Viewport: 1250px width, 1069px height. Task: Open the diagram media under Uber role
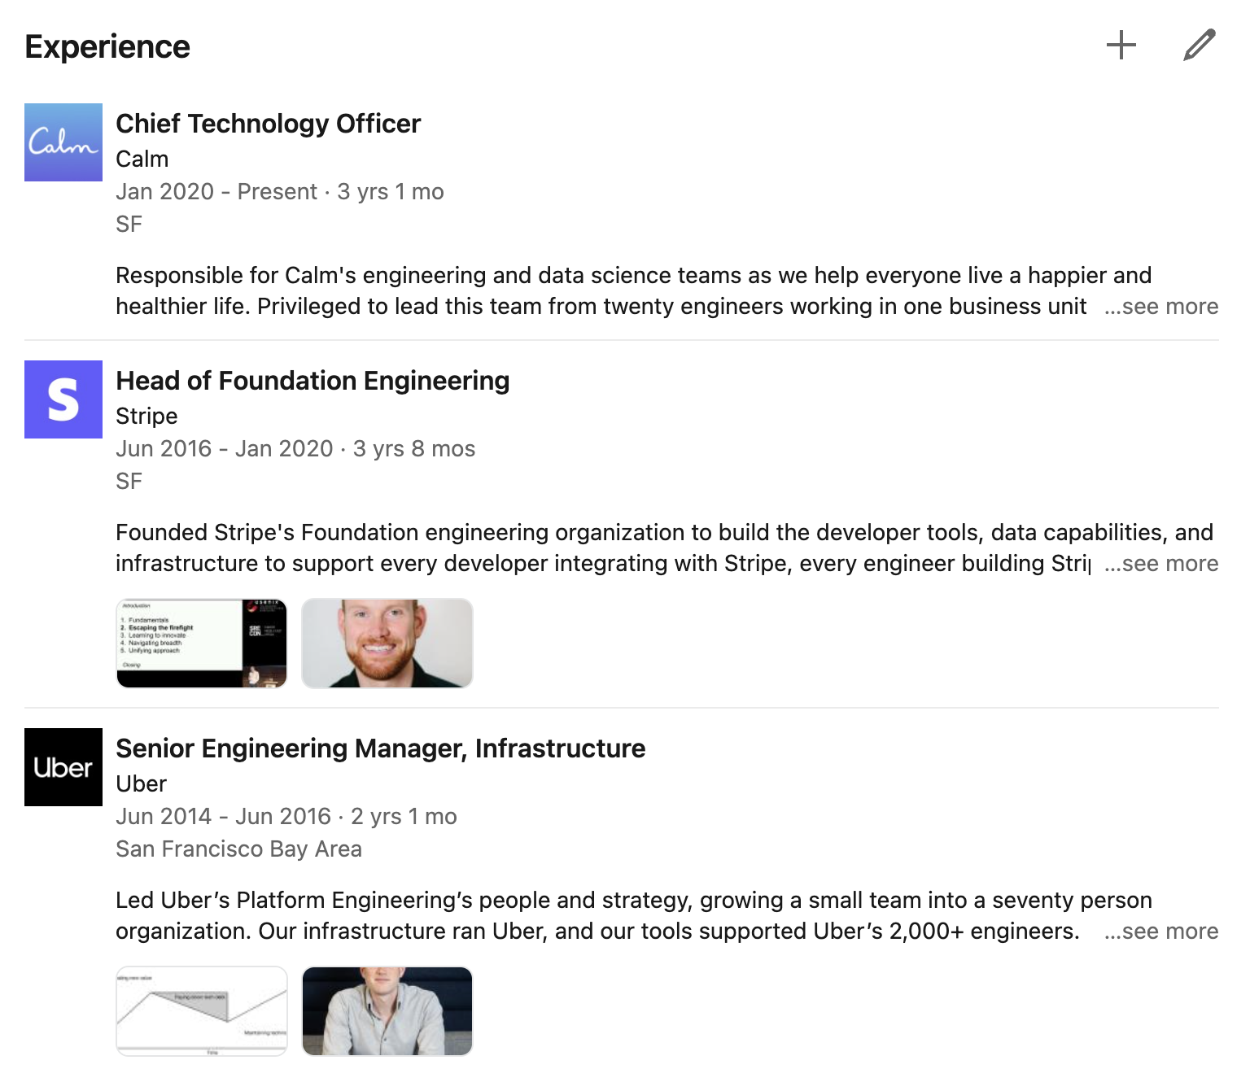tap(201, 1011)
